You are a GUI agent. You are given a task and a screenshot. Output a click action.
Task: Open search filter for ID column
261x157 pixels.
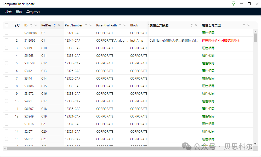(x=36, y=25)
